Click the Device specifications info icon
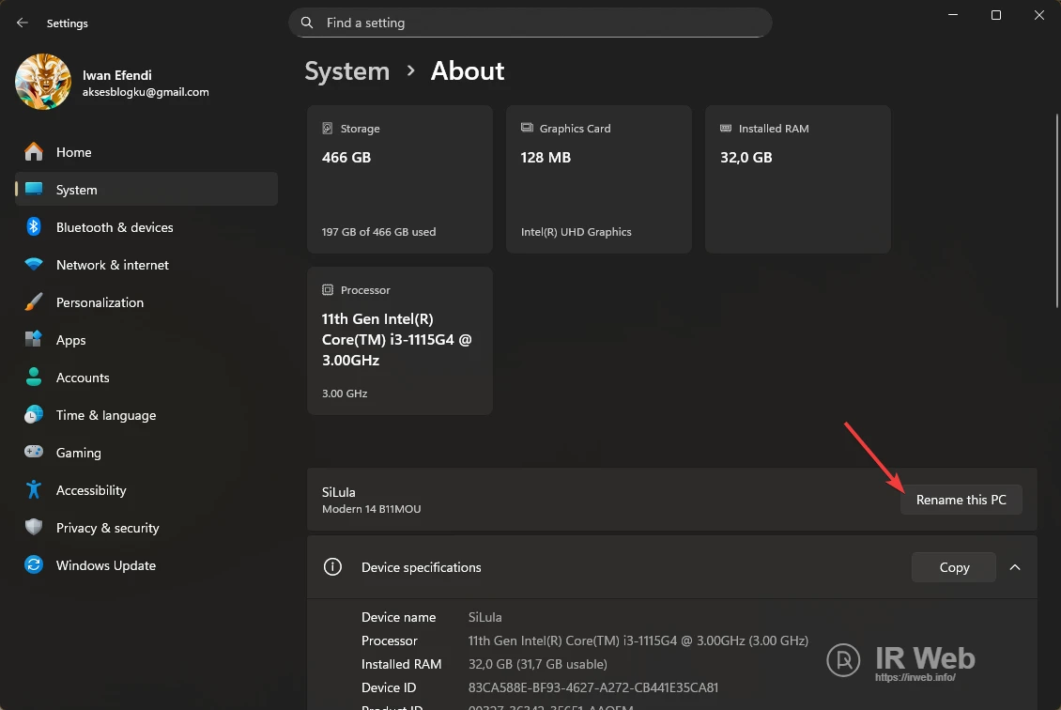The image size is (1061, 710). [332, 567]
